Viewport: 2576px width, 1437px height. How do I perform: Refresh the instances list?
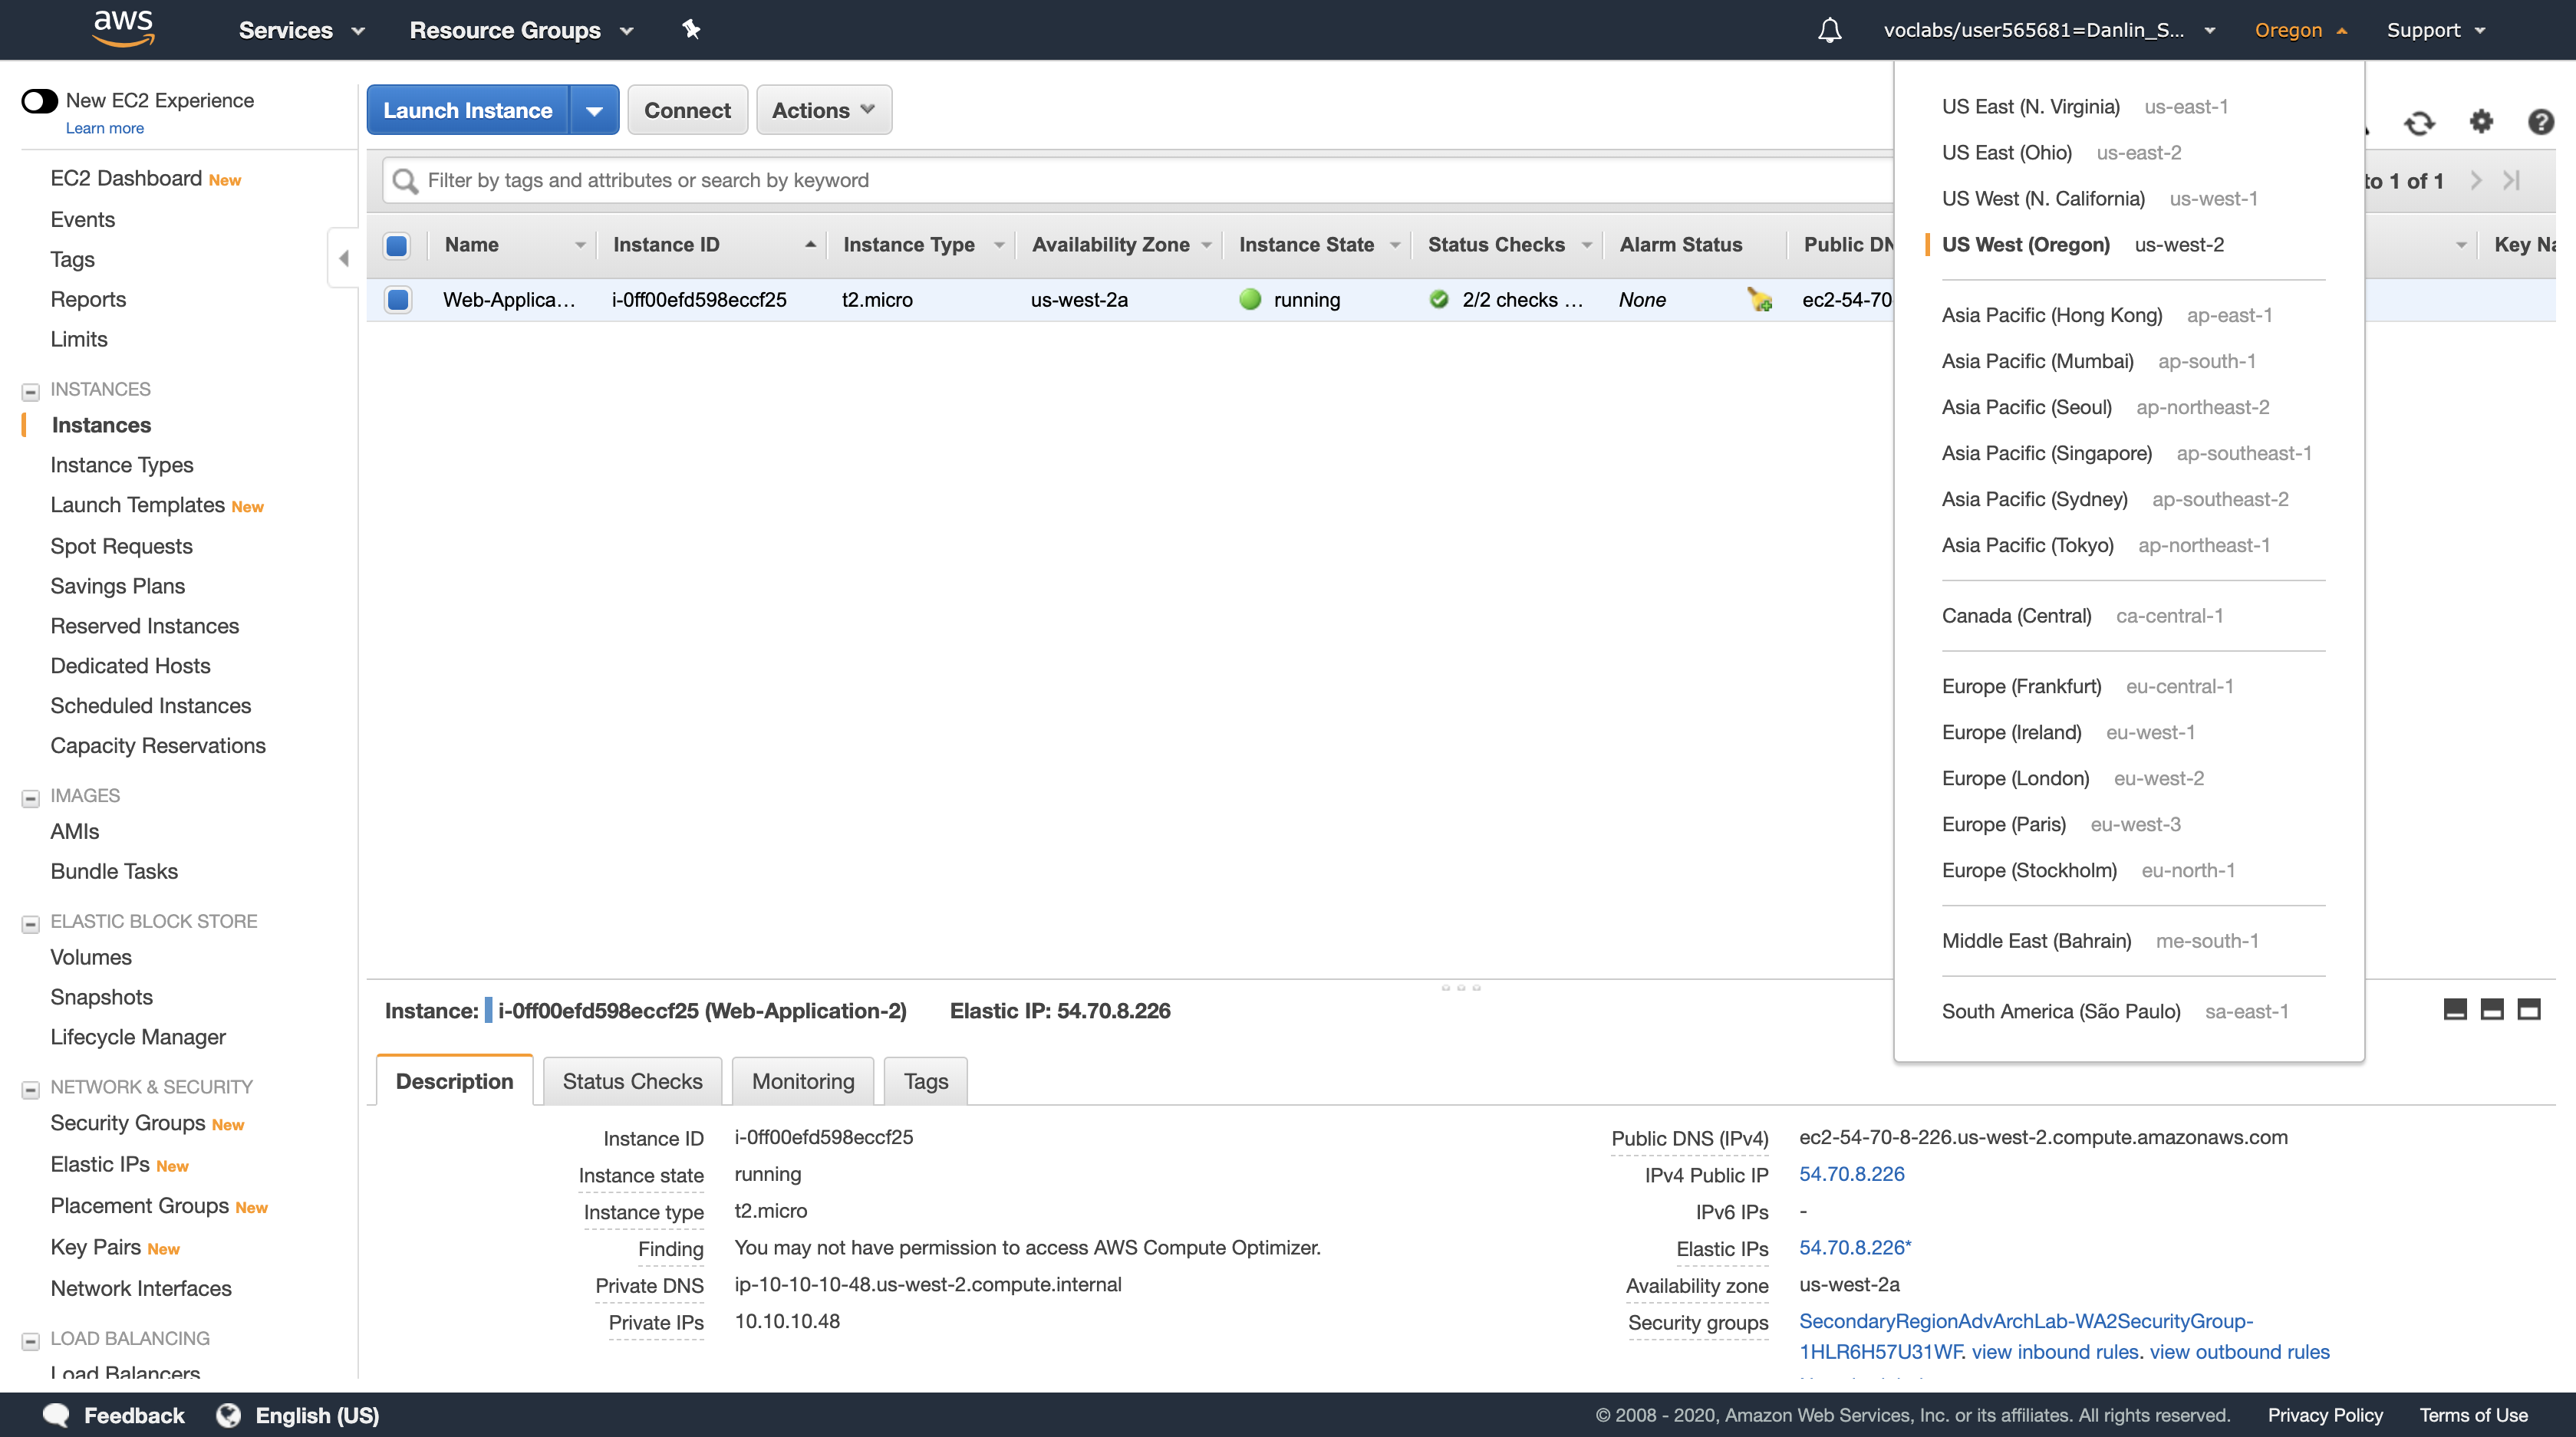coord(2419,123)
